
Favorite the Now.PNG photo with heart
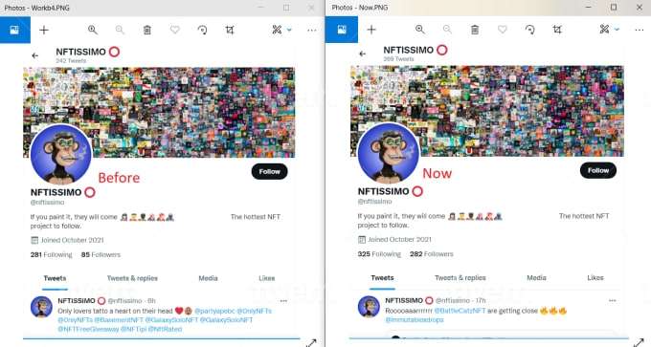[x=503, y=29]
